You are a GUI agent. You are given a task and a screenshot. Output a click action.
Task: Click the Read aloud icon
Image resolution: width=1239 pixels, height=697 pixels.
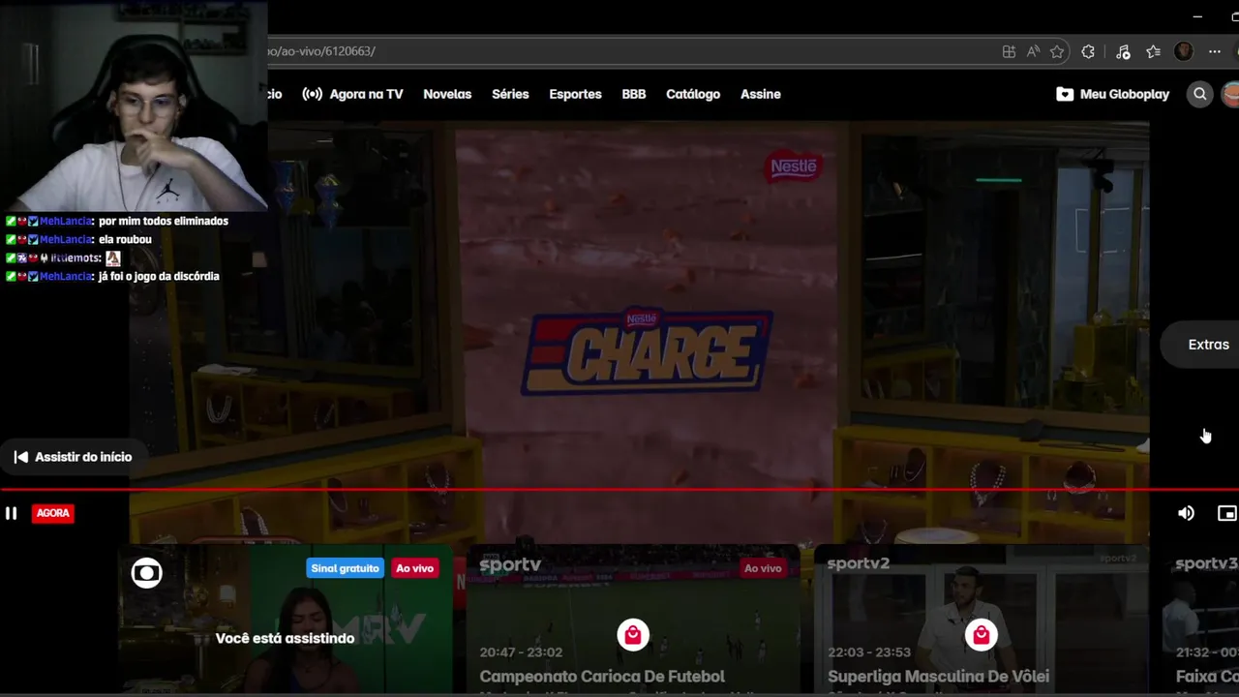click(x=1033, y=51)
